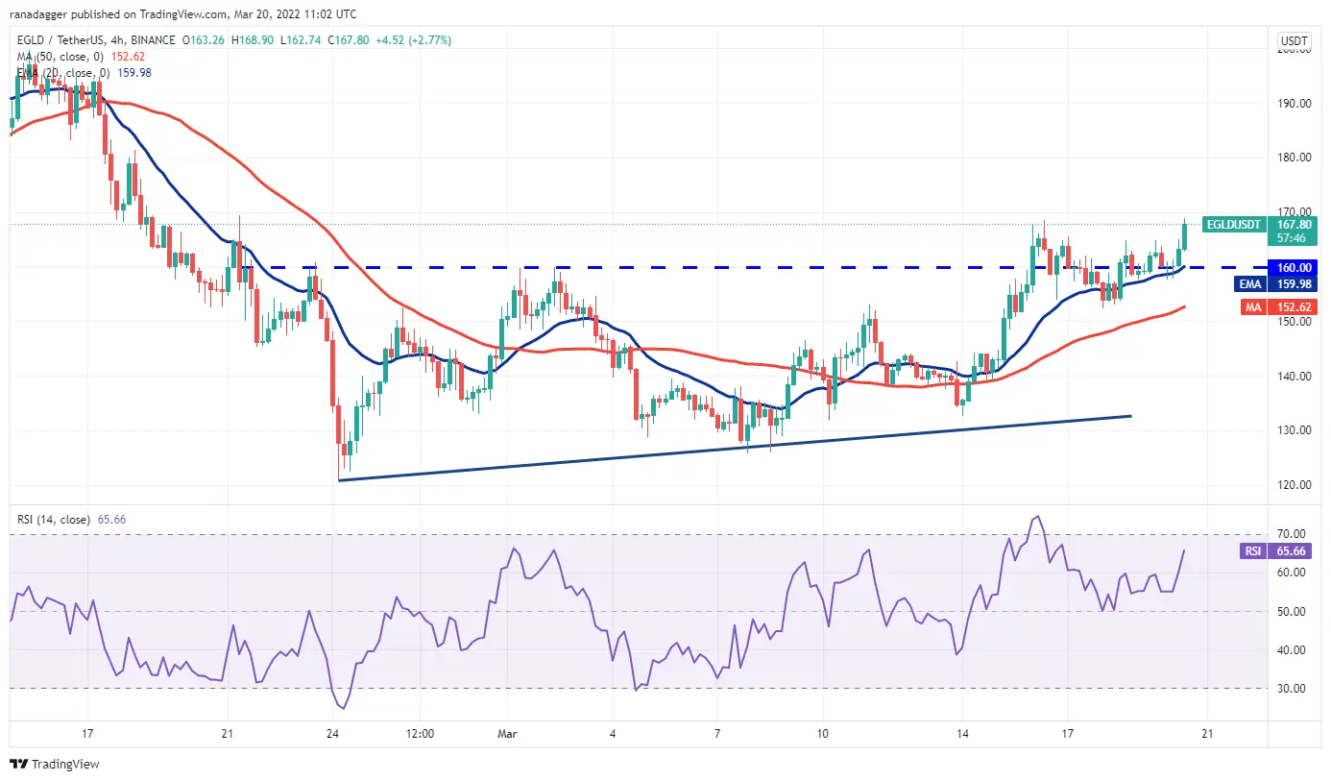This screenshot has height=781, width=1331.
Task: Click the '24' date on the time axis
Action: (x=334, y=733)
